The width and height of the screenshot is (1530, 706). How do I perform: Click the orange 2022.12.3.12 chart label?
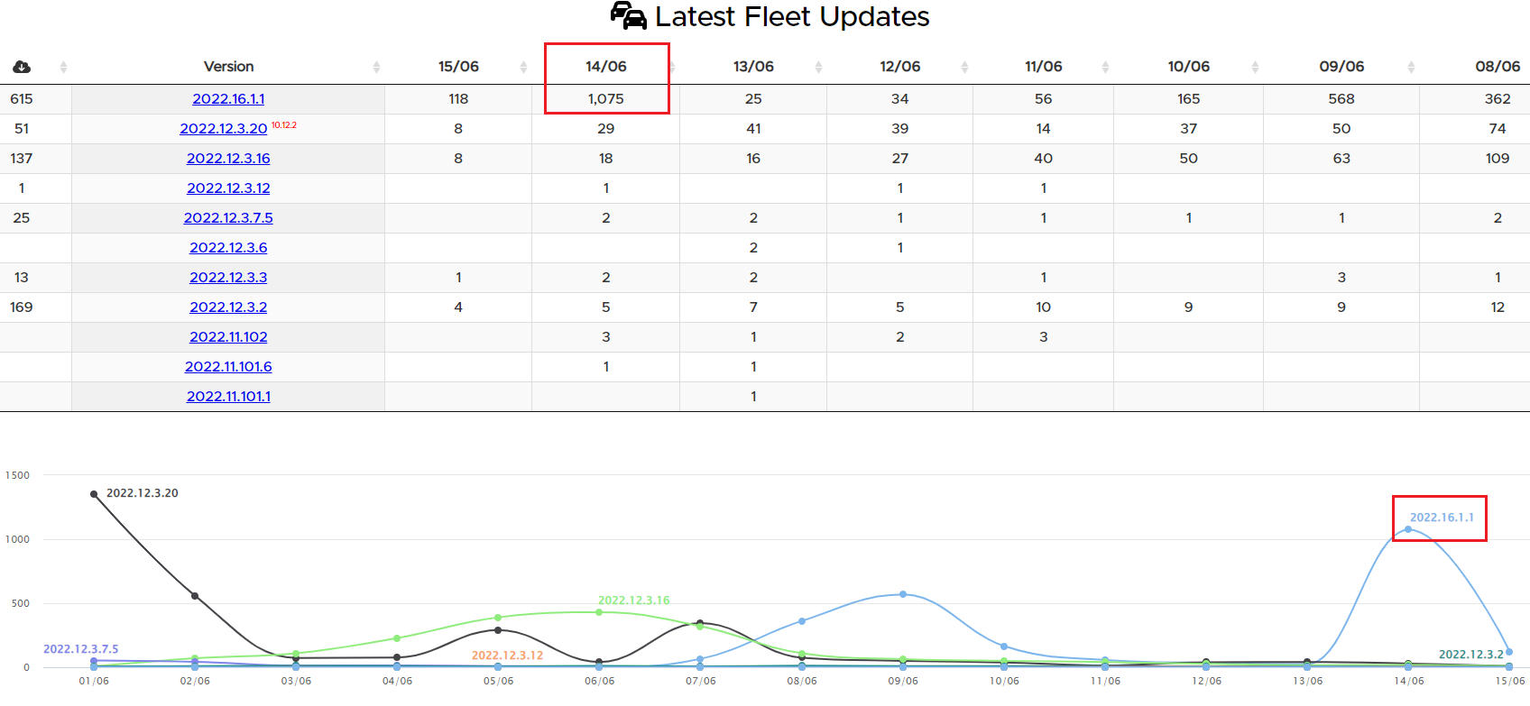pos(507,656)
